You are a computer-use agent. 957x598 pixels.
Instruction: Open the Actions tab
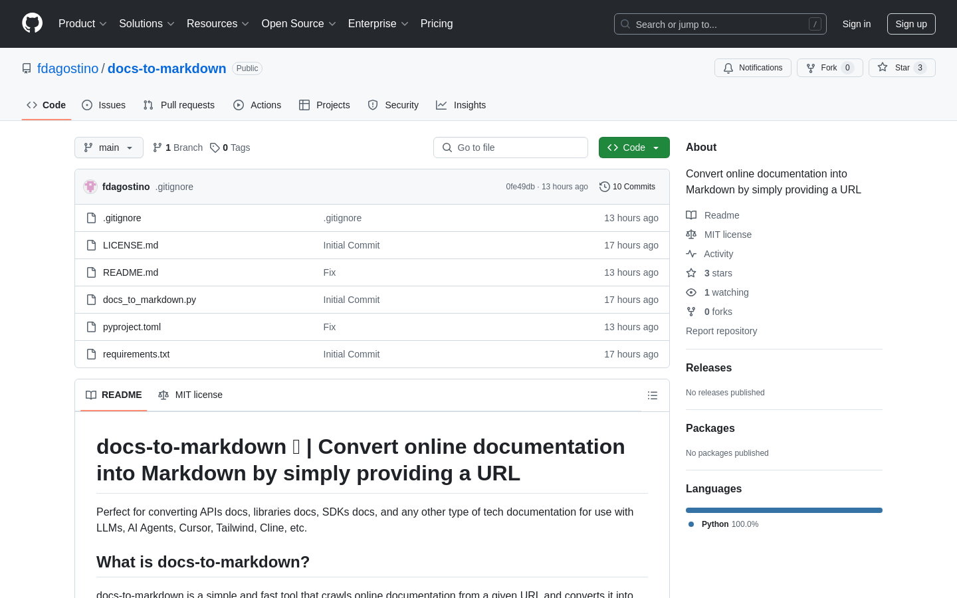coord(257,105)
